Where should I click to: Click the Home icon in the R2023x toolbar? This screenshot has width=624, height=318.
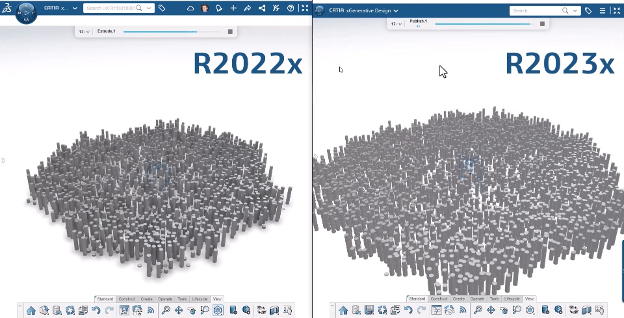tap(343, 310)
